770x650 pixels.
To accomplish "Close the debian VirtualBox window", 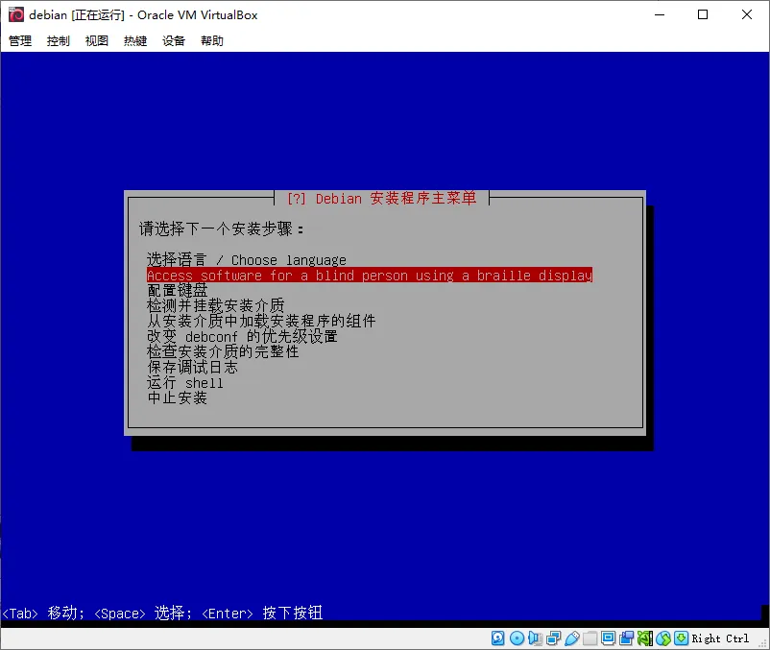I will pyautogui.click(x=746, y=14).
